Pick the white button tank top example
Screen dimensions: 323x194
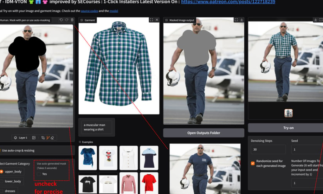128,158
